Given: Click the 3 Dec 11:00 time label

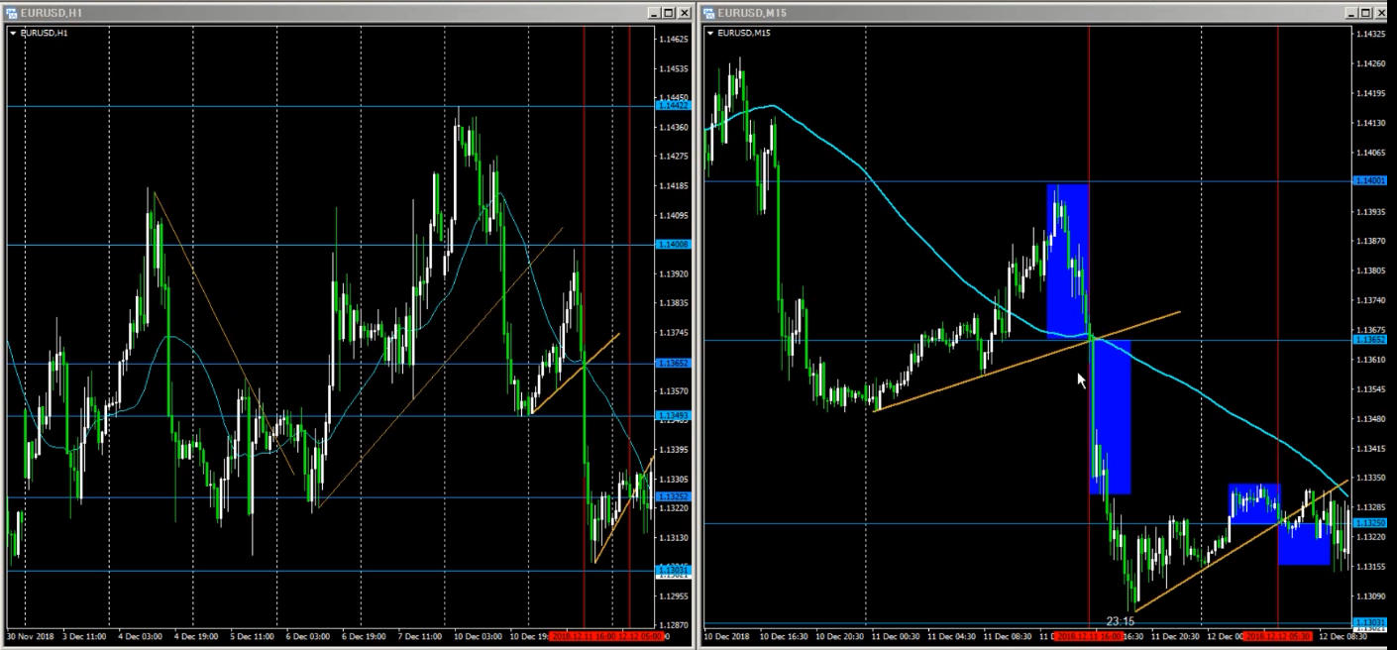Looking at the screenshot, I should pos(84,636).
